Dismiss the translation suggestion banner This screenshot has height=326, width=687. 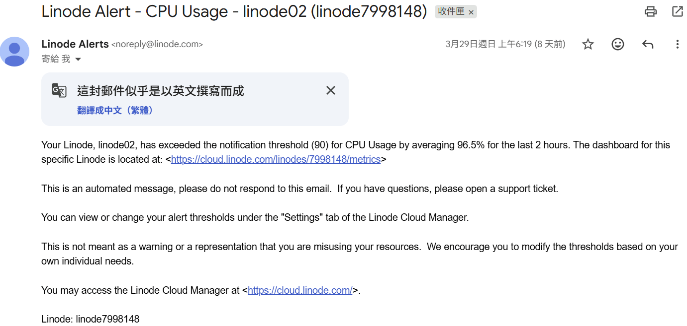[x=330, y=90]
